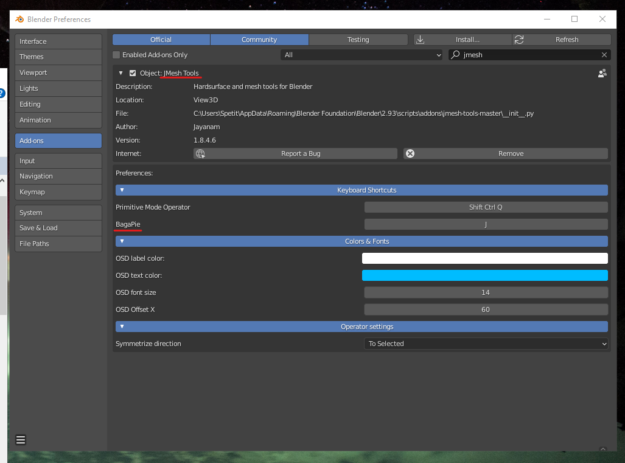Open the Navigation preferences tab
This screenshot has width=625, height=463.
58,176
